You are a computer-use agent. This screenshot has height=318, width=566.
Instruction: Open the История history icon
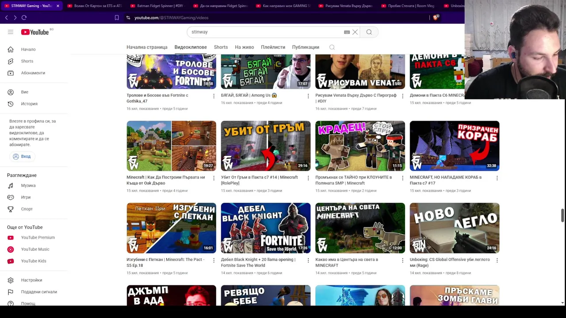11,104
